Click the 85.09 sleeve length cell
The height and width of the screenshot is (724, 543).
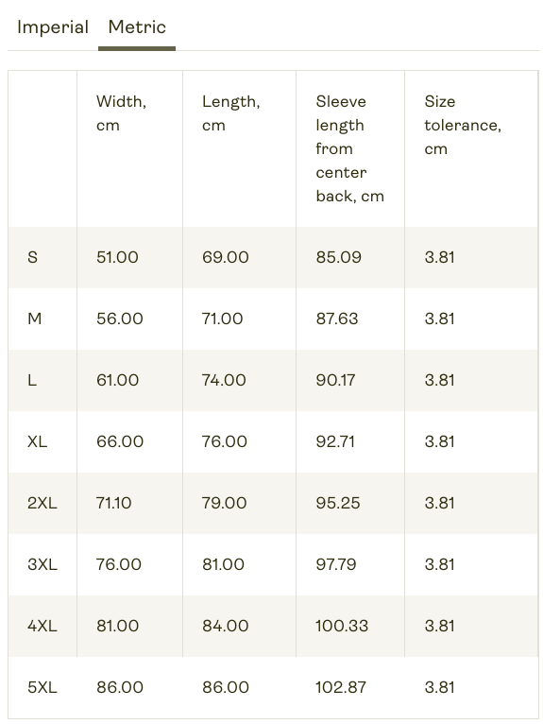pyautogui.click(x=339, y=257)
